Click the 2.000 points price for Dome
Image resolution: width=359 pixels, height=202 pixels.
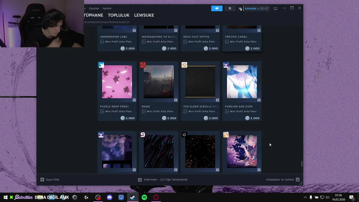pyautogui.click(x=169, y=118)
